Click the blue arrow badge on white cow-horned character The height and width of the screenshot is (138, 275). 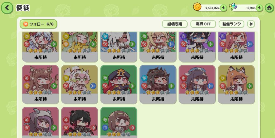(93, 86)
